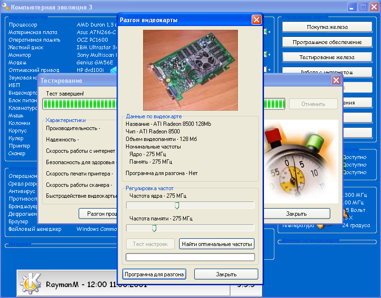
Task: Select the Монитор label
Action: point(20,55)
